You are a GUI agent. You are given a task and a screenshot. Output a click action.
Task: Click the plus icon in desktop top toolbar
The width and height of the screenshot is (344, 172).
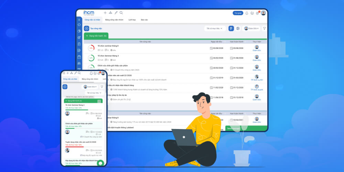coord(105,13)
